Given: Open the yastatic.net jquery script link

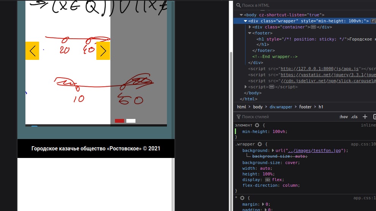Looking at the screenshot, I should pyautogui.click(x=328, y=75).
